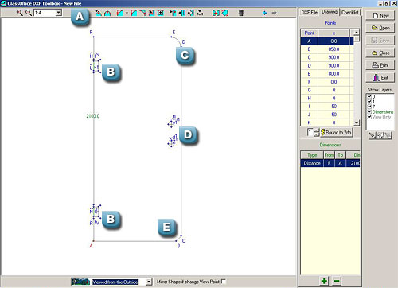Screen dimensions: 398x288
Task: Click the cyan square with plus icon
Action: (x=161, y=13)
